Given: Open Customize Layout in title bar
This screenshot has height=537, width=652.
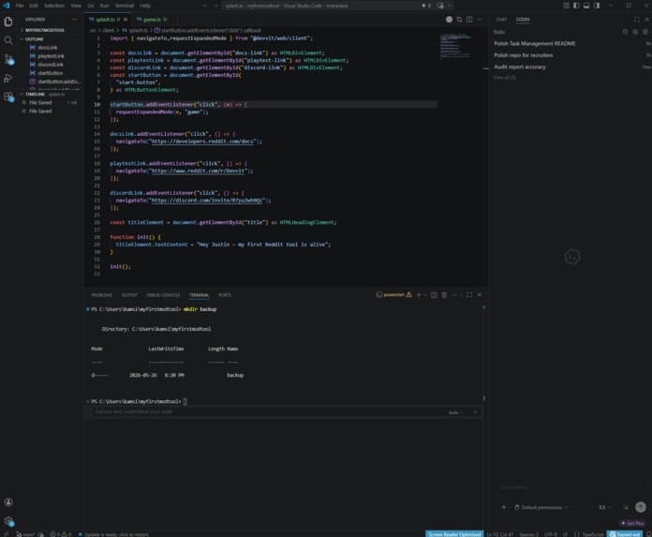Looking at the screenshot, I should [x=566, y=6].
